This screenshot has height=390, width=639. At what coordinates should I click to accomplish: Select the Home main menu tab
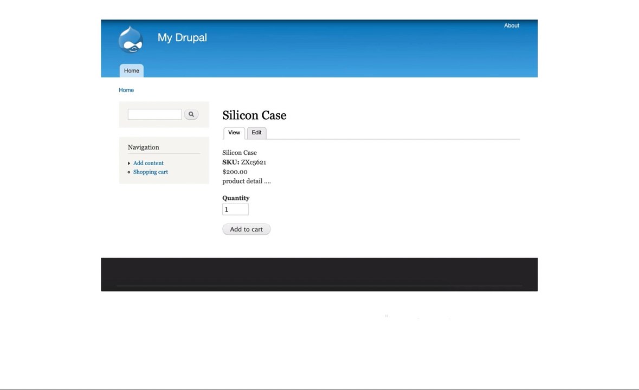click(x=132, y=70)
